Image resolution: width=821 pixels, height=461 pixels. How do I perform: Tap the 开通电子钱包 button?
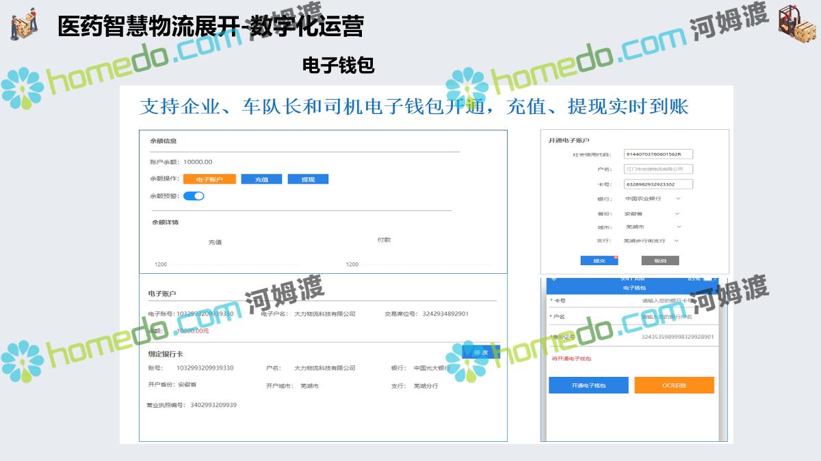pyautogui.click(x=588, y=386)
